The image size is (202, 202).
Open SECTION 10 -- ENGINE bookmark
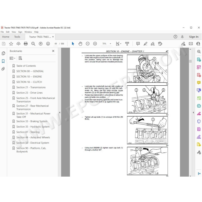click(29, 77)
